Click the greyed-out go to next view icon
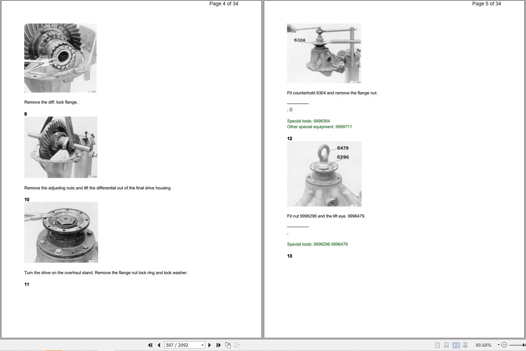 [x=237, y=345]
